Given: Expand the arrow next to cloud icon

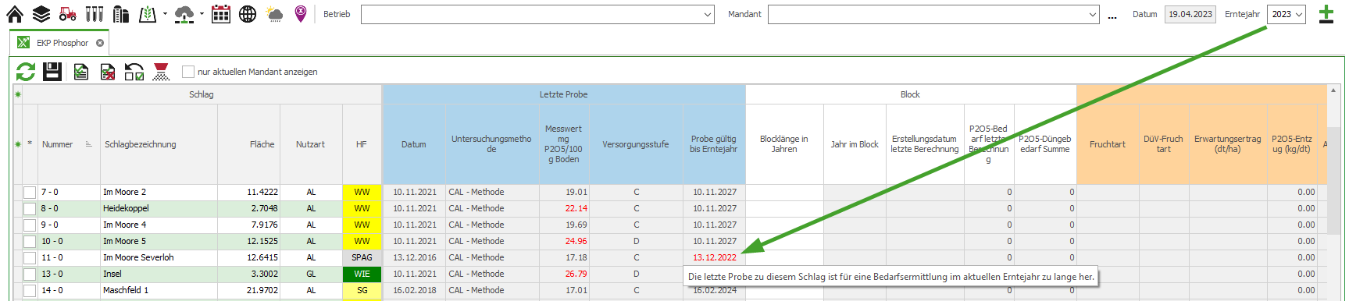Looking at the screenshot, I should [x=202, y=14].
